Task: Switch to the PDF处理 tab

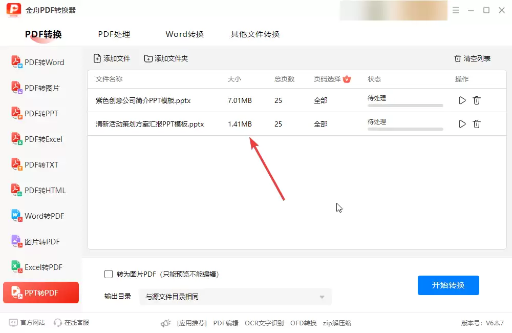Action: click(x=114, y=34)
